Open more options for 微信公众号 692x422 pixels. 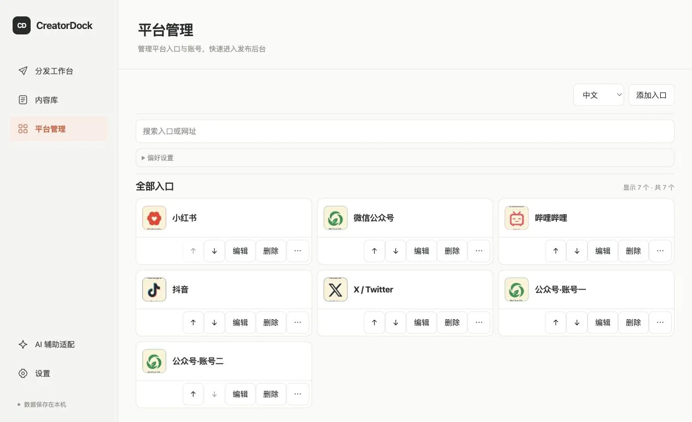(x=479, y=251)
